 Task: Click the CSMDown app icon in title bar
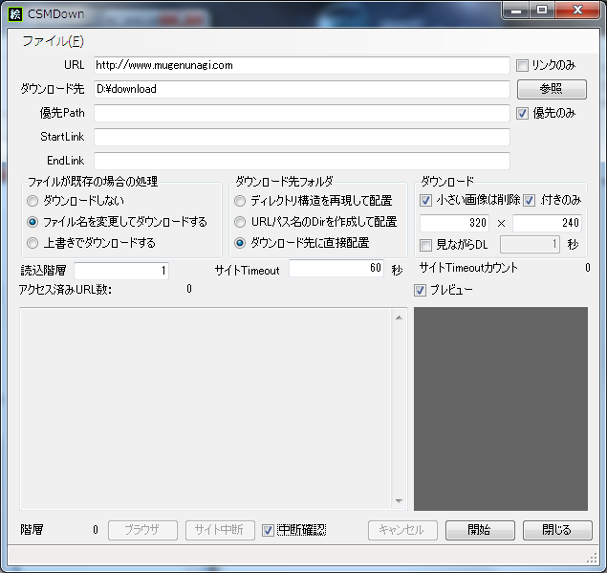pos(15,14)
